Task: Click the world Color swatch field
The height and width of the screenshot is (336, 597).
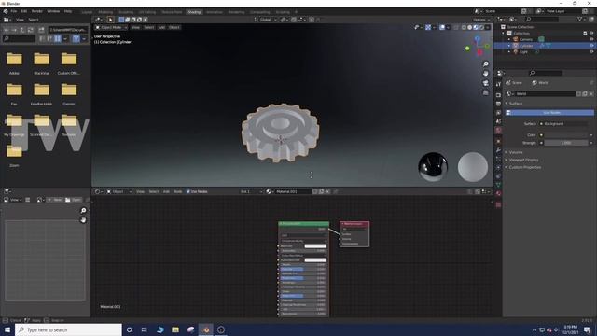Action: [x=566, y=135]
